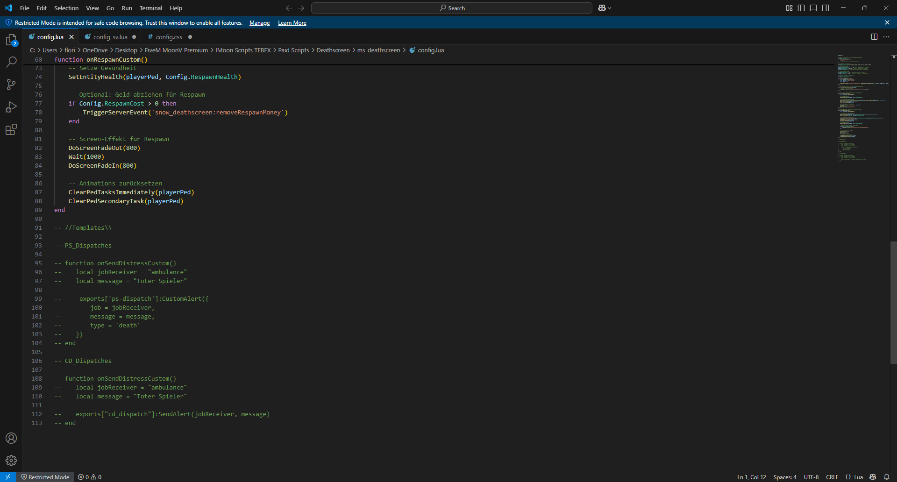
Task: Open the editor More Actions menu
Action: point(886,37)
